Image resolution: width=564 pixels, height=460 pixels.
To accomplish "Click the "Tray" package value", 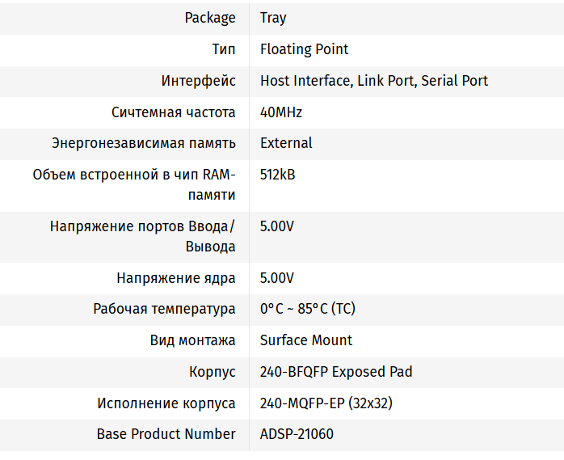I will [273, 18].
